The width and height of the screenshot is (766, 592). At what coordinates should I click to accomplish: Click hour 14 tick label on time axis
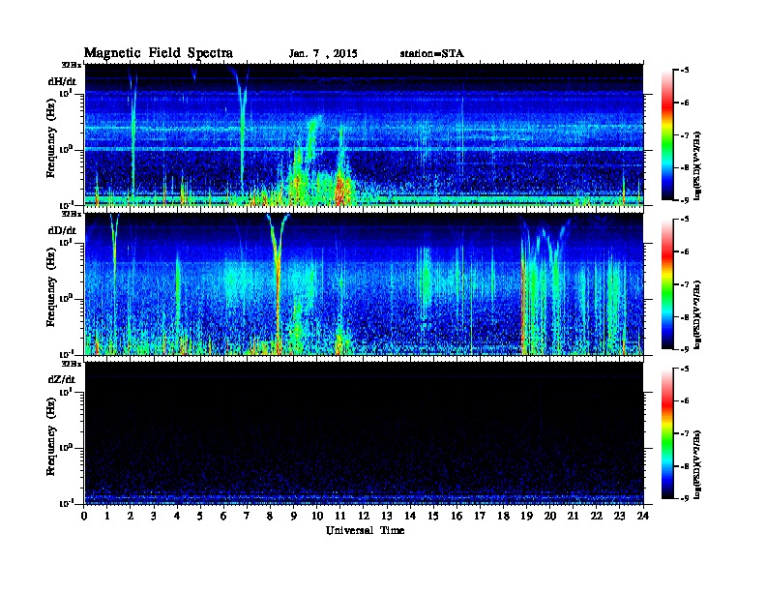pyautogui.click(x=410, y=516)
